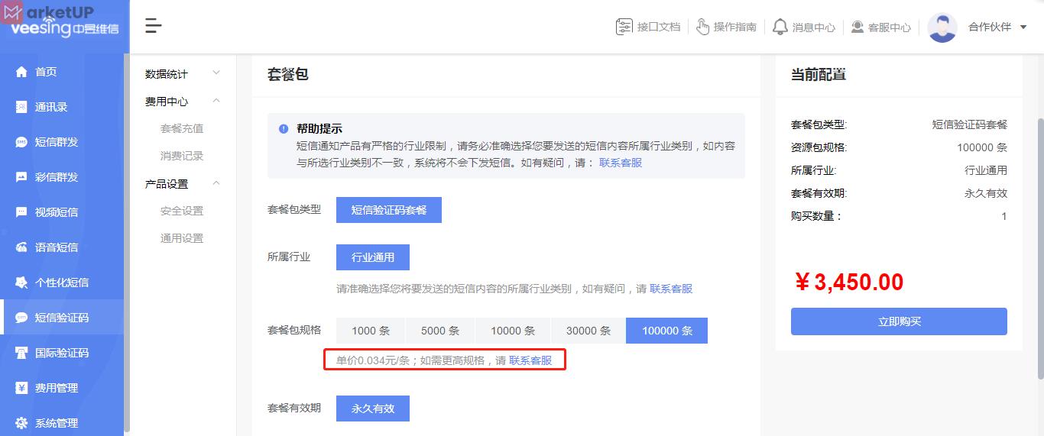Click the 消息中心 bell icon
This screenshot has height=436, width=1044.
pos(780,27)
